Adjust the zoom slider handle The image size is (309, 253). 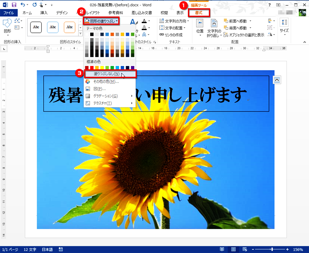(272, 249)
